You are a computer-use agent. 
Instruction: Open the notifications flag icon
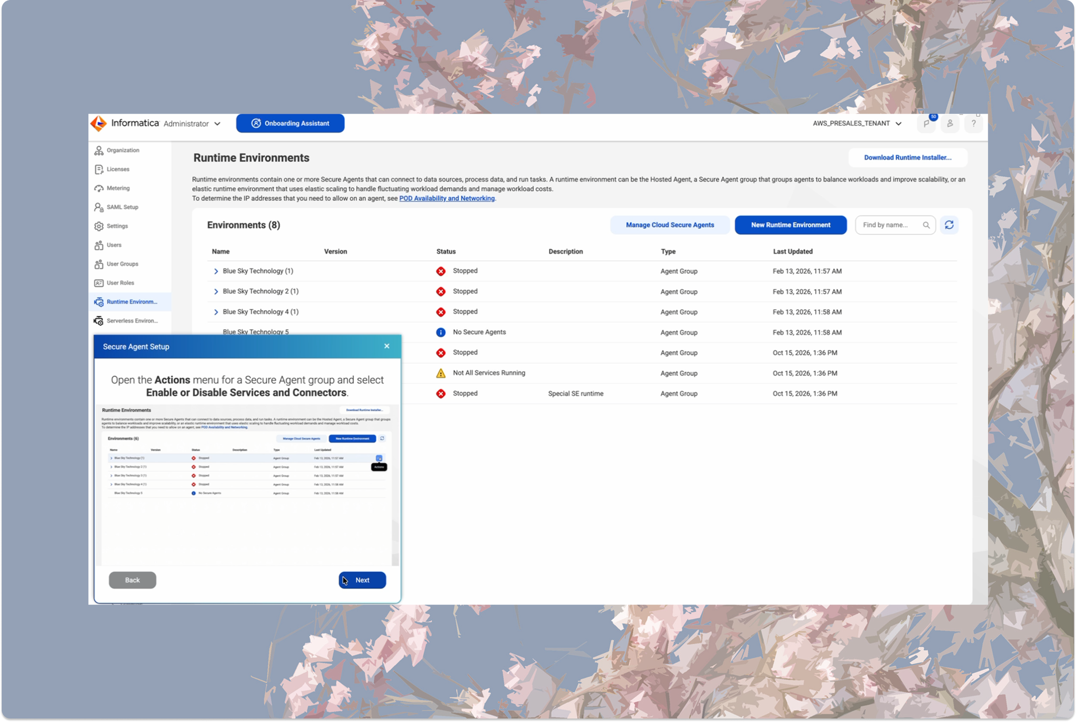coord(926,124)
